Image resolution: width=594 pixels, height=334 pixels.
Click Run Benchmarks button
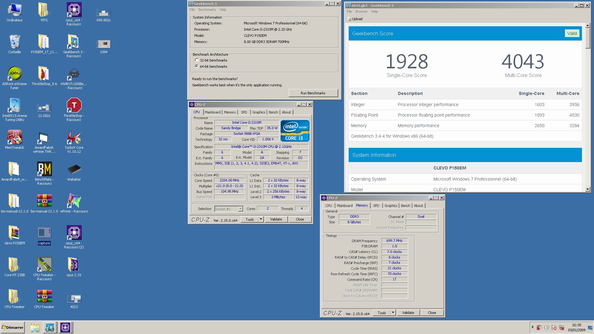[x=313, y=93]
